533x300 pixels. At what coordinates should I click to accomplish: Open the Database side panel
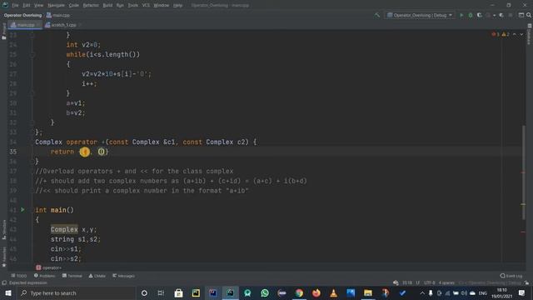[x=530, y=35]
